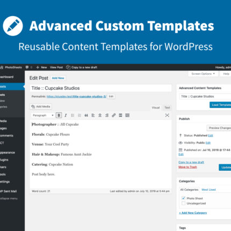Screen dimensions: 231x231
Task: Toggle italic formatting in editor toolbar
Action: [66, 115]
